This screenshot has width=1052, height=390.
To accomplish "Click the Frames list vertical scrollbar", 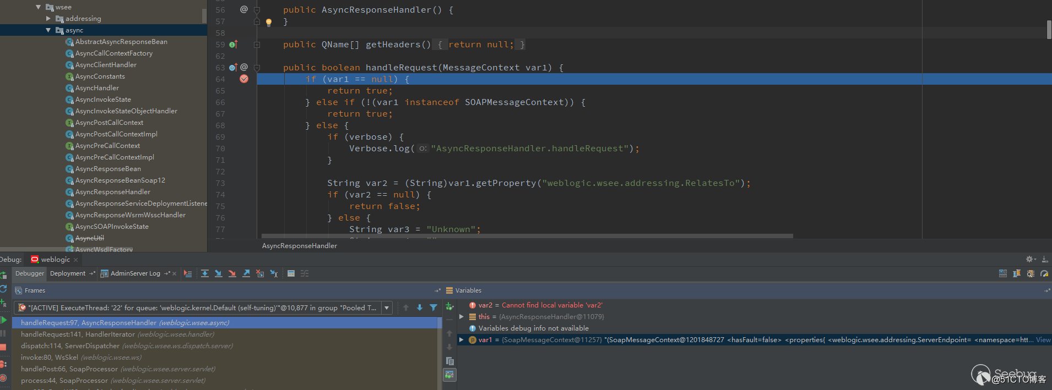I will coord(440,352).
